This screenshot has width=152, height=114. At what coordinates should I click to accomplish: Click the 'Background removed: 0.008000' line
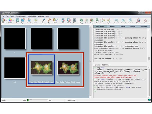108,54
